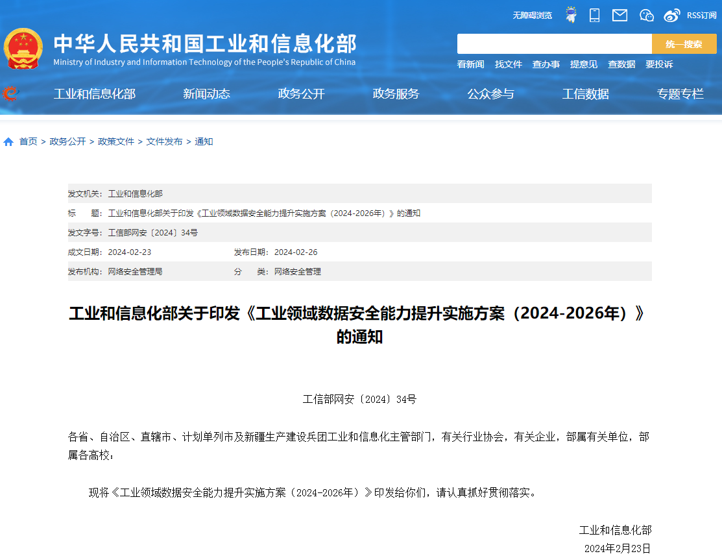
Task: Open 政务服务 navigation menu
Action: point(396,94)
